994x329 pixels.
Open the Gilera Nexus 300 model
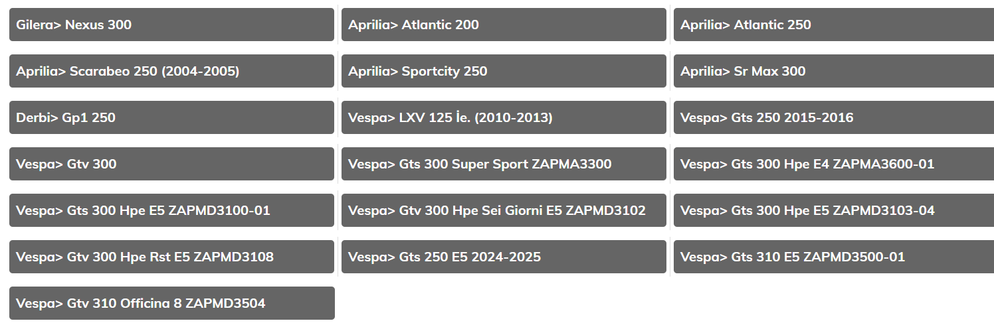(171, 25)
